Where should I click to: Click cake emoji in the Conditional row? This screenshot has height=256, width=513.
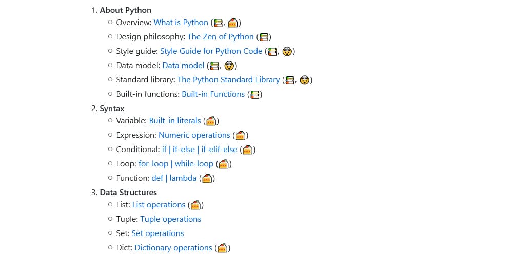click(x=247, y=150)
